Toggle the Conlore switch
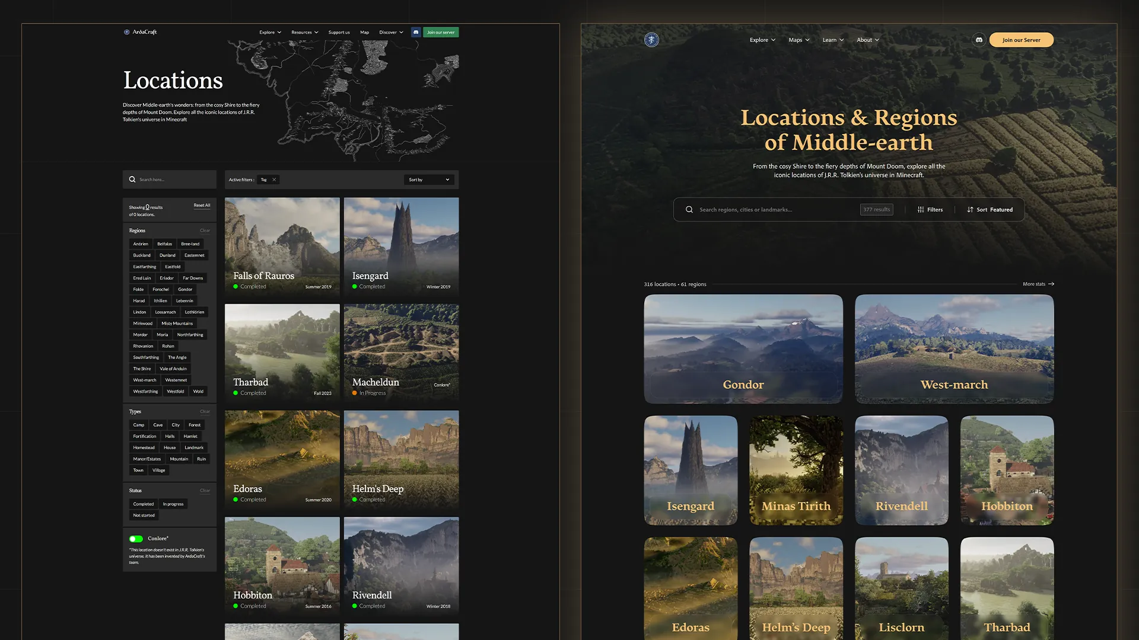Image resolution: width=1139 pixels, height=640 pixels. coord(136,539)
